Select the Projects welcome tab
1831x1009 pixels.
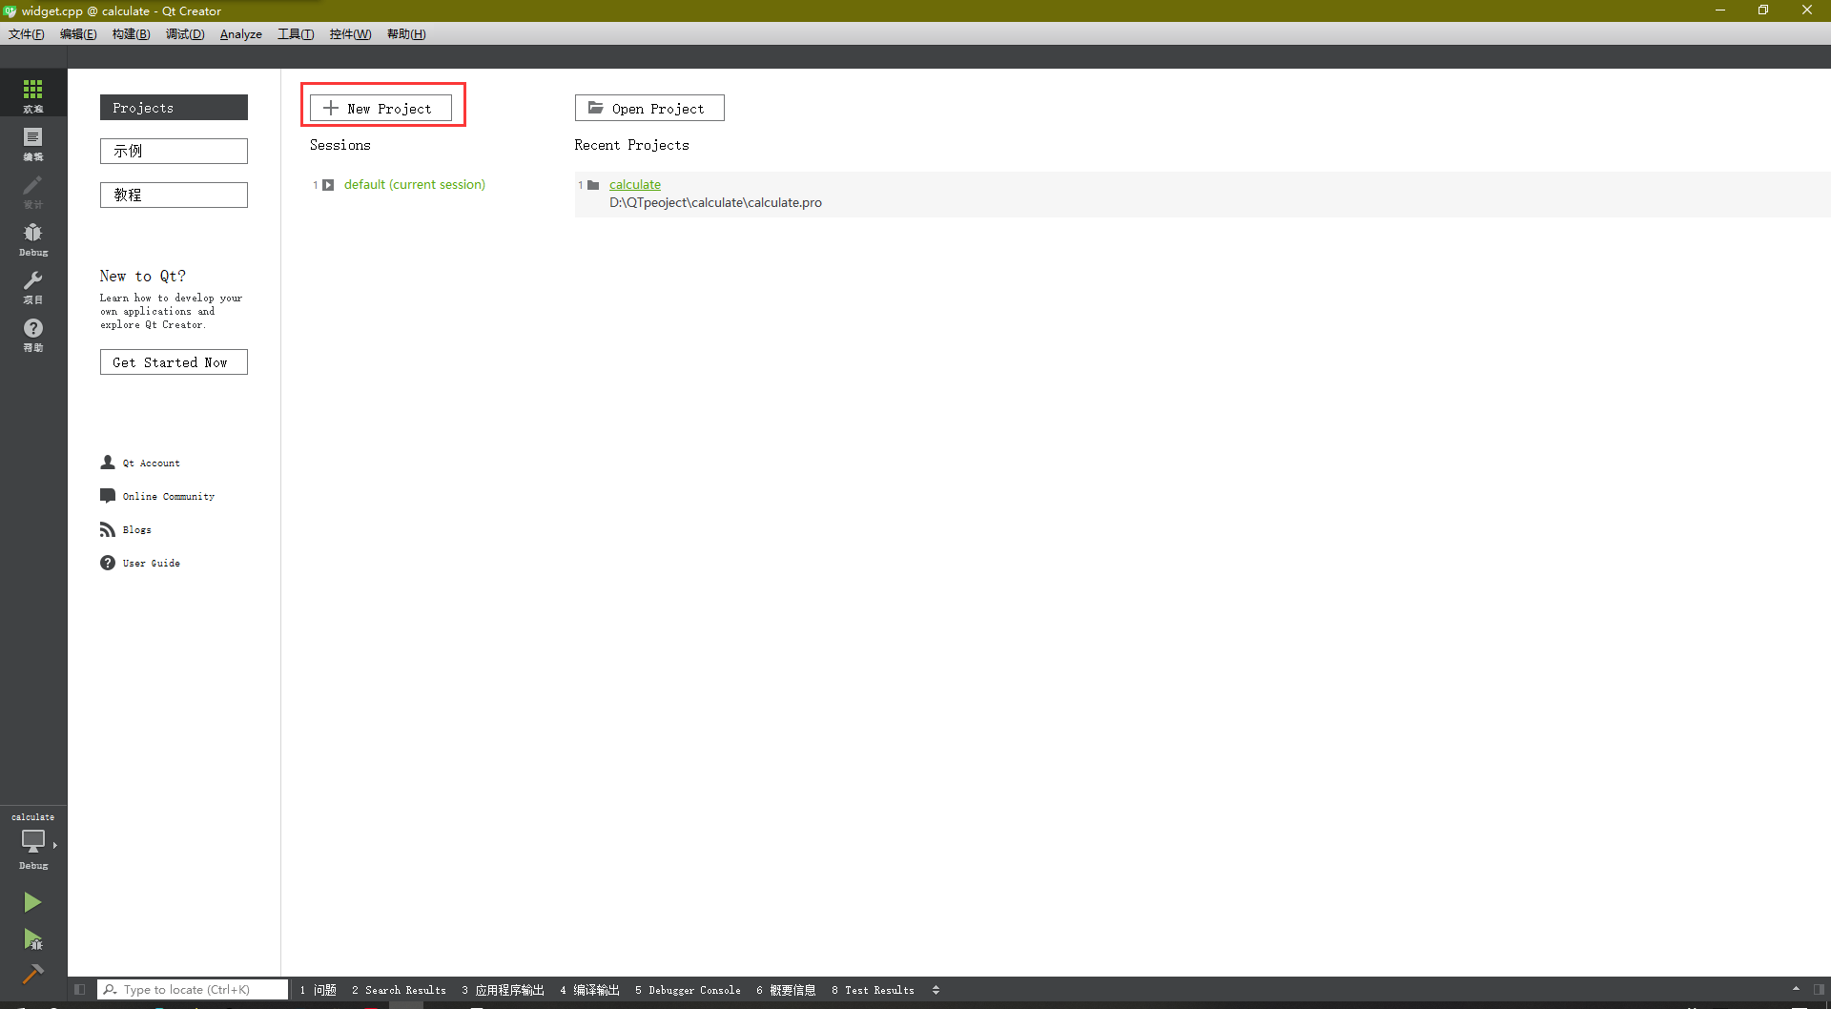point(174,108)
